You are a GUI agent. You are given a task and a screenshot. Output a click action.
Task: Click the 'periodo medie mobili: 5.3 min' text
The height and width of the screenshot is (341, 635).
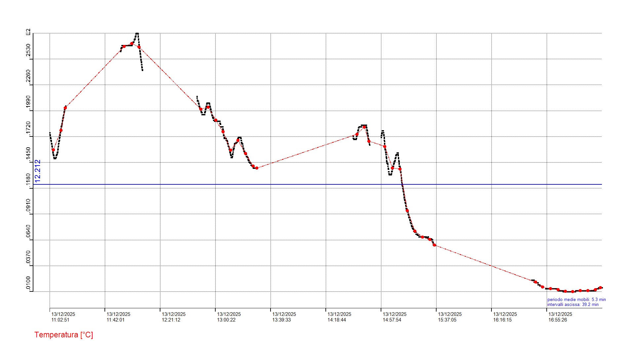tap(576, 300)
